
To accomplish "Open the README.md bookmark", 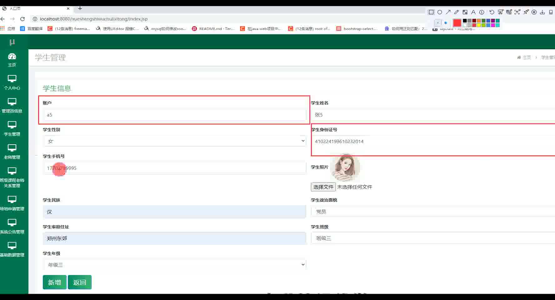I will click(x=213, y=28).
